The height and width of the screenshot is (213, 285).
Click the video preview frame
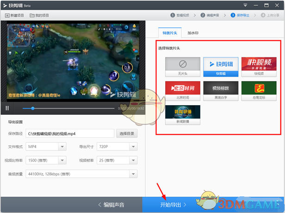[73, 61]
